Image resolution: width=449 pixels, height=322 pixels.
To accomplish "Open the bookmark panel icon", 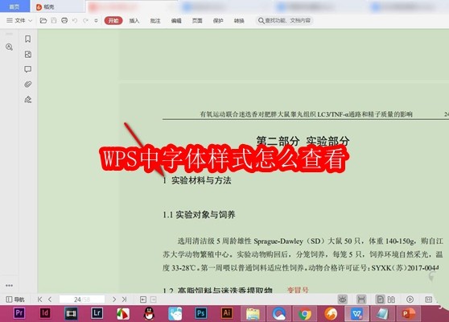I will (28, 39).
